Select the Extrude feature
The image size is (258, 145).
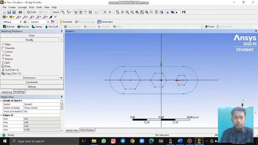[9, 27]
